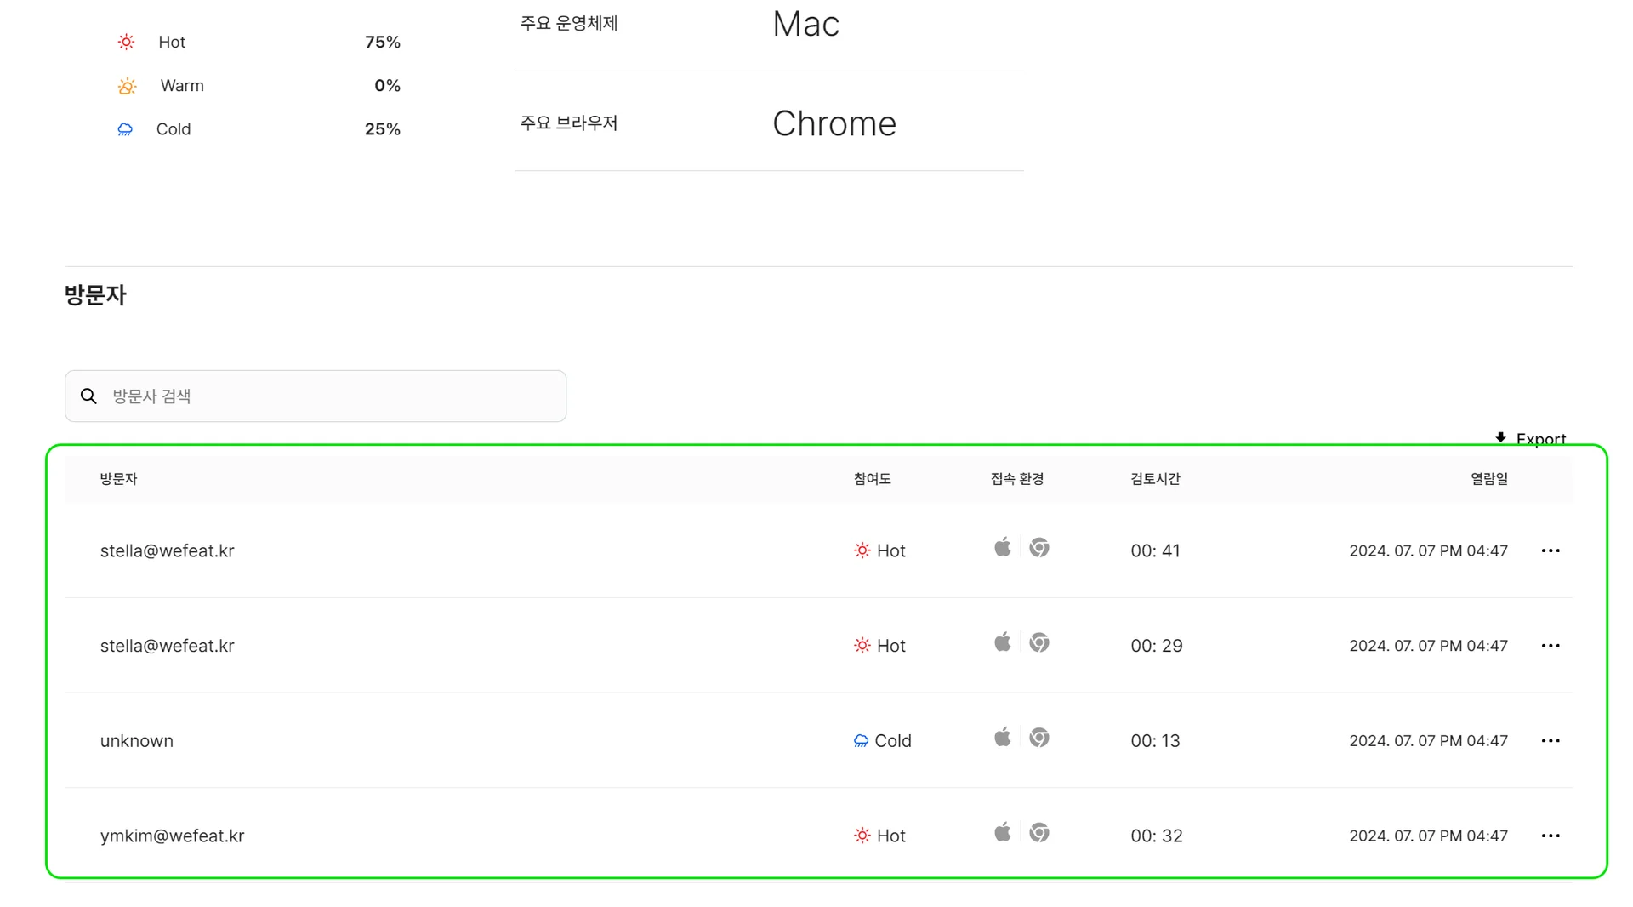Click the 참여도 column header

tap(872, 479)
